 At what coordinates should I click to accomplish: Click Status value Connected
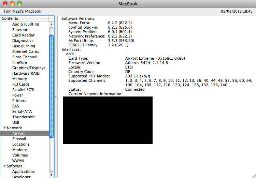coord(135,89)
